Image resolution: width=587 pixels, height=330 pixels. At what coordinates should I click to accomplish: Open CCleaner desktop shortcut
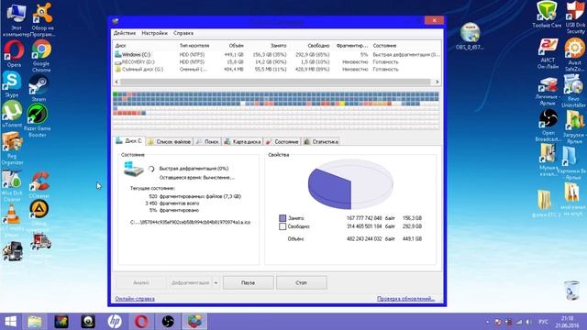coord(39,185)
